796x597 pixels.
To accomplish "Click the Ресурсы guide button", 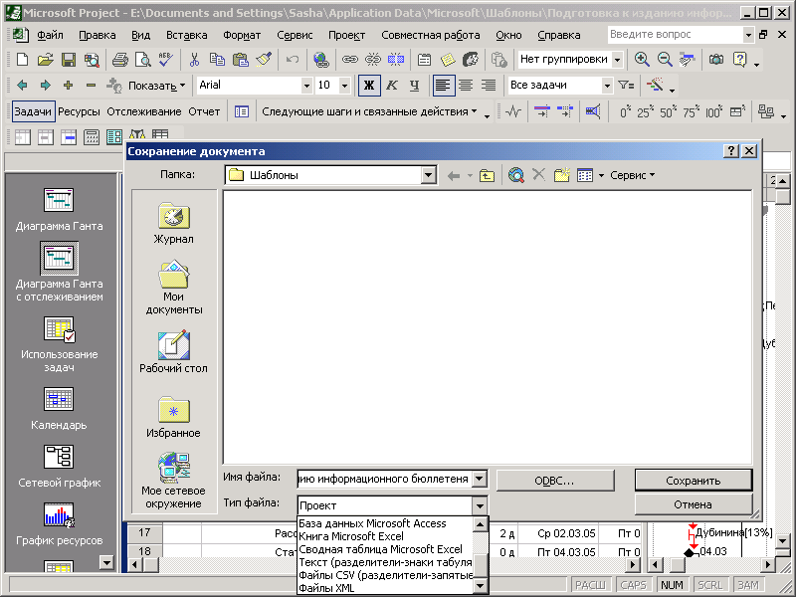I will 79,111.
